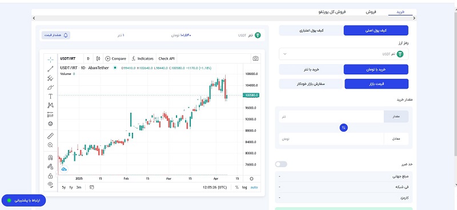Select the brush drawing tool

point(50,87)
